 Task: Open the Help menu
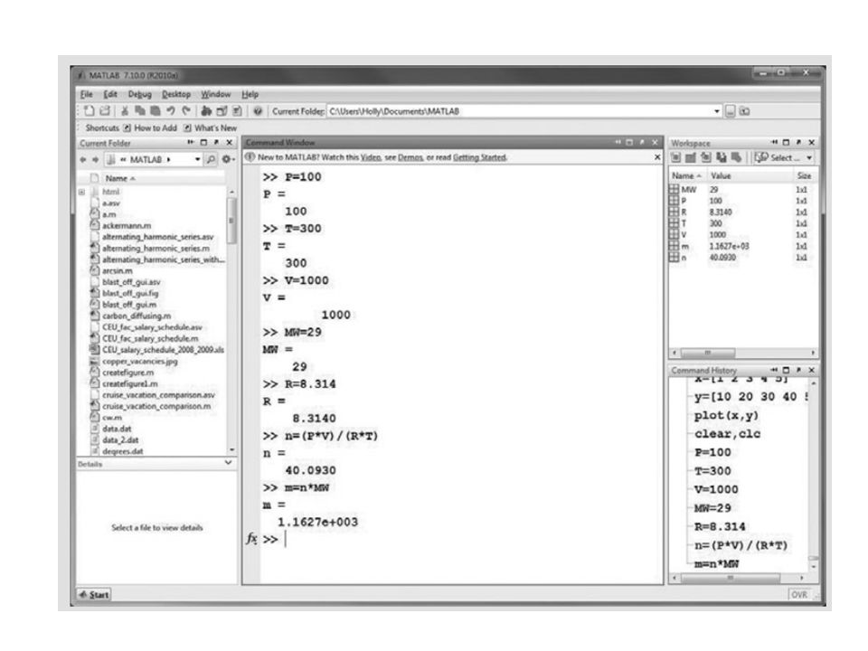[250, 94]
